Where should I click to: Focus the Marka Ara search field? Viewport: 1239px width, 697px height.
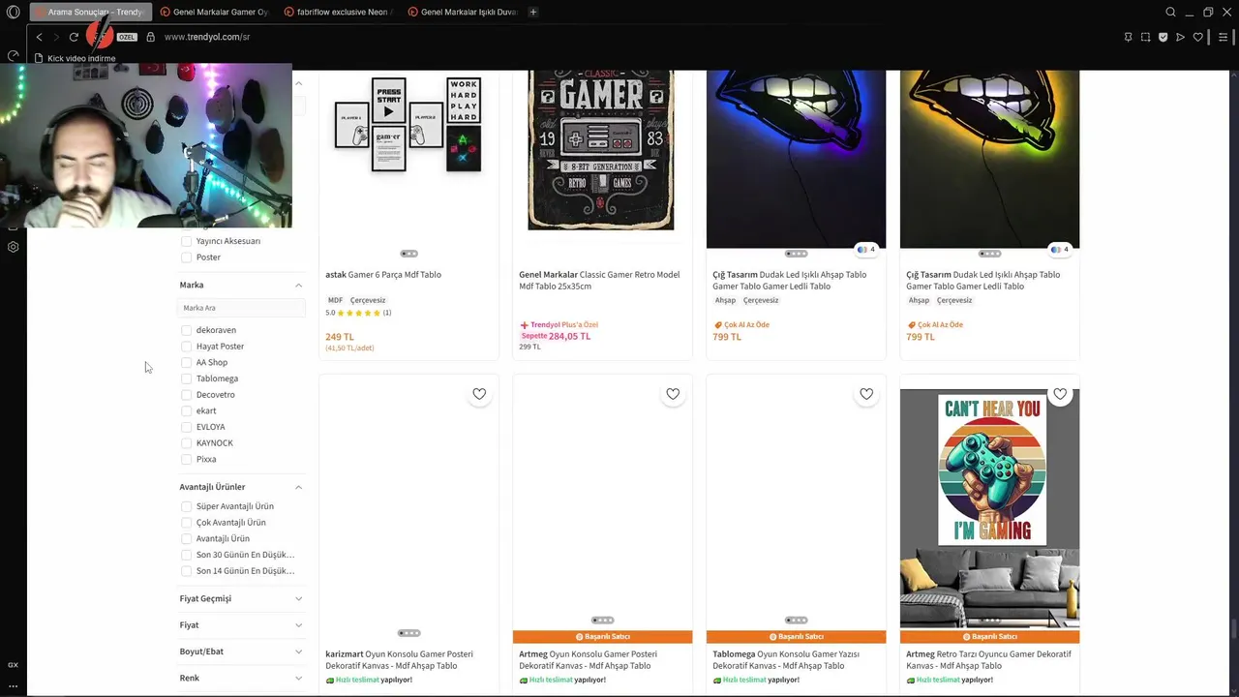click(241, 308)
